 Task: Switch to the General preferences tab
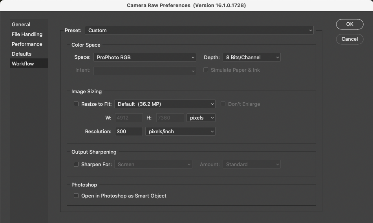click(21, 24)
